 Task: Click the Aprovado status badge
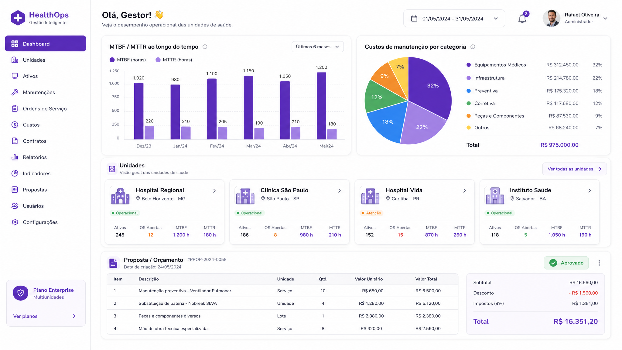[566, 263]
